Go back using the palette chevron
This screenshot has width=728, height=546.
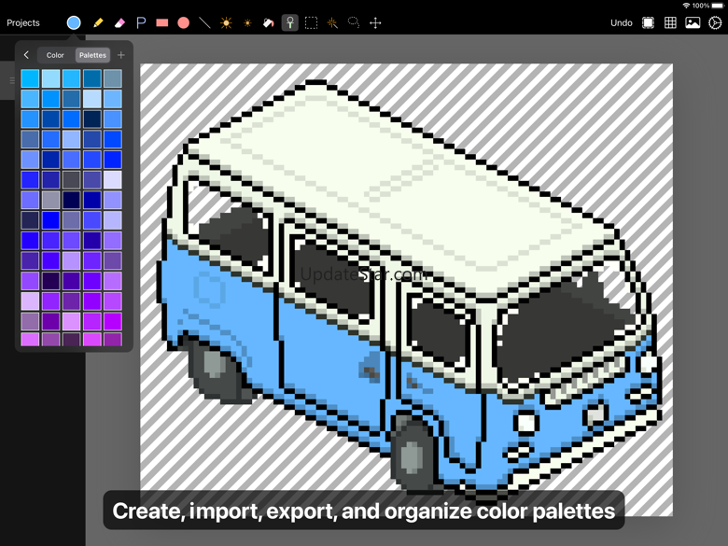[x=26, y=55]
